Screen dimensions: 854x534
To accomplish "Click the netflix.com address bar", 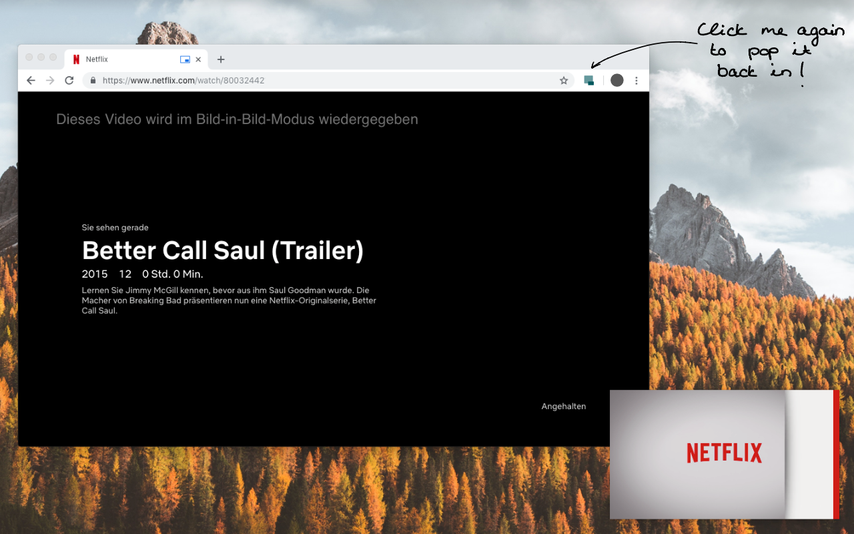I will [x=328, y=80].
